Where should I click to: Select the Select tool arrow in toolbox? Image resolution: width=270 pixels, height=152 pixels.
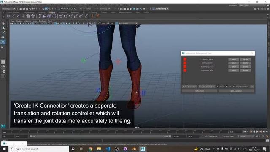(3, 23)
